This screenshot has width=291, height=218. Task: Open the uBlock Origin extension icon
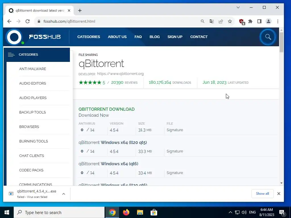[242, 22]
